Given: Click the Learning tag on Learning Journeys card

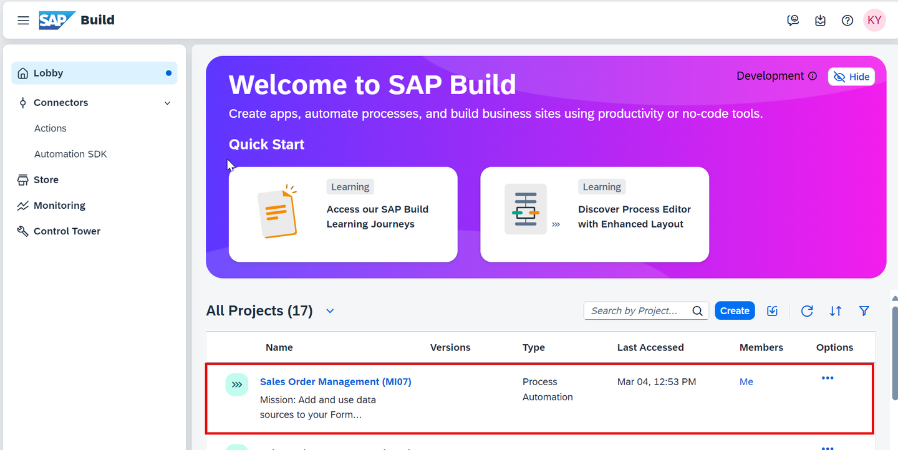Looking at the screenshot, I should point(350,187).
